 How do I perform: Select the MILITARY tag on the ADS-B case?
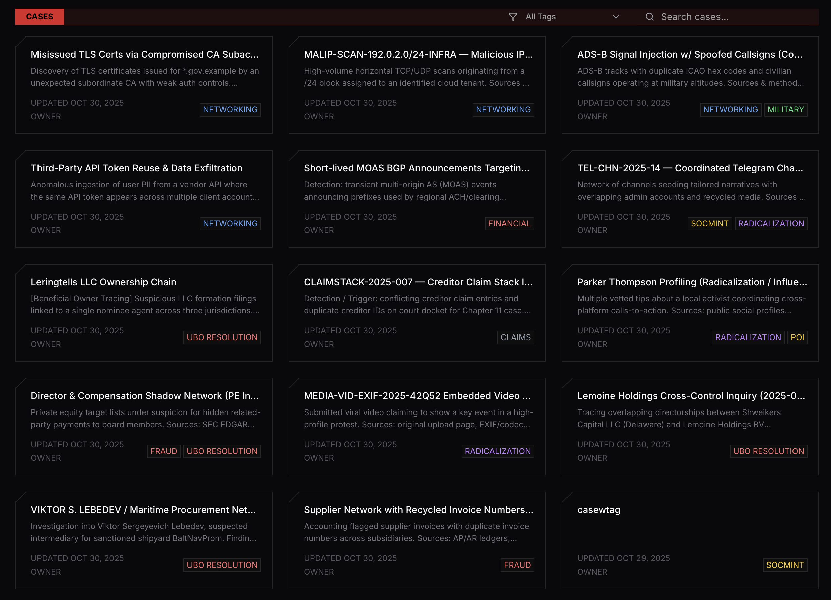click(x=785, y=109)
